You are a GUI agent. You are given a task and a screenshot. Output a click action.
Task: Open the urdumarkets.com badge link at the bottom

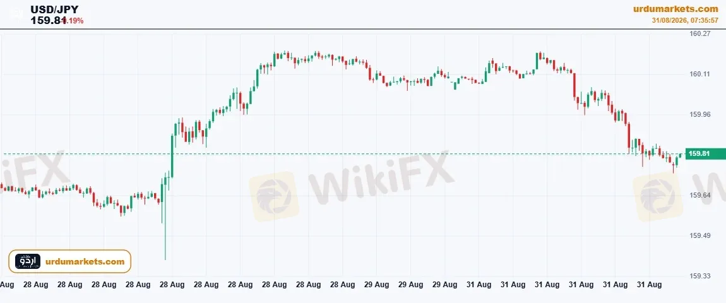point(85,262)
